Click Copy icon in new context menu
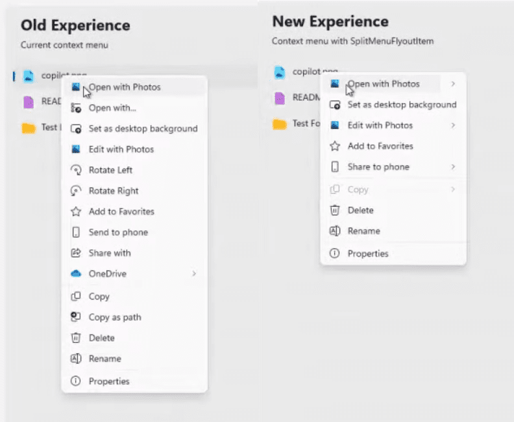This screenshot has width=514, height=422. coord(335,189)
